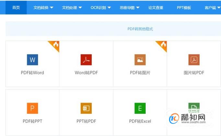Open the 客户端 menu
This screenshot has width=221, height=136.
(x=213, y=7)
